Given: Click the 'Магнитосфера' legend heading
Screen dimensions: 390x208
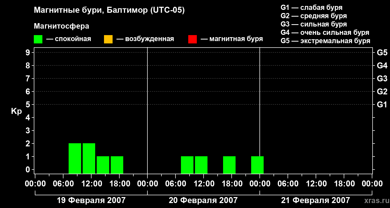Looking at the screenshot, I should coord(62,26).
